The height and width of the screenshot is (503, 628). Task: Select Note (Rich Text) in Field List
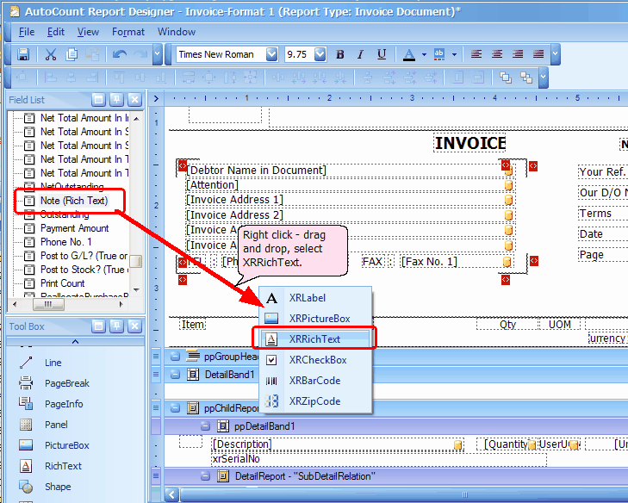73,201
